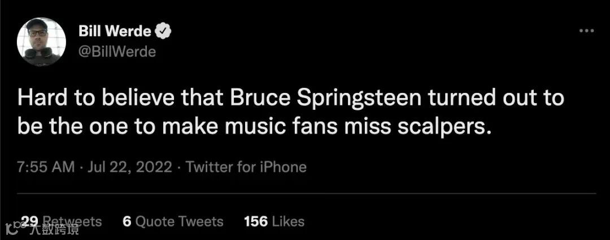Show the 156 Likes list
The image size is (610, 240).
coord(274,221)
